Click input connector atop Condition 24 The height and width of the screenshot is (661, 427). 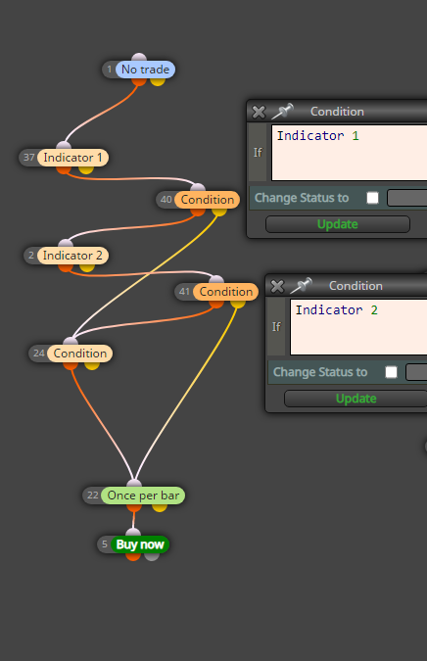point(71,342)
